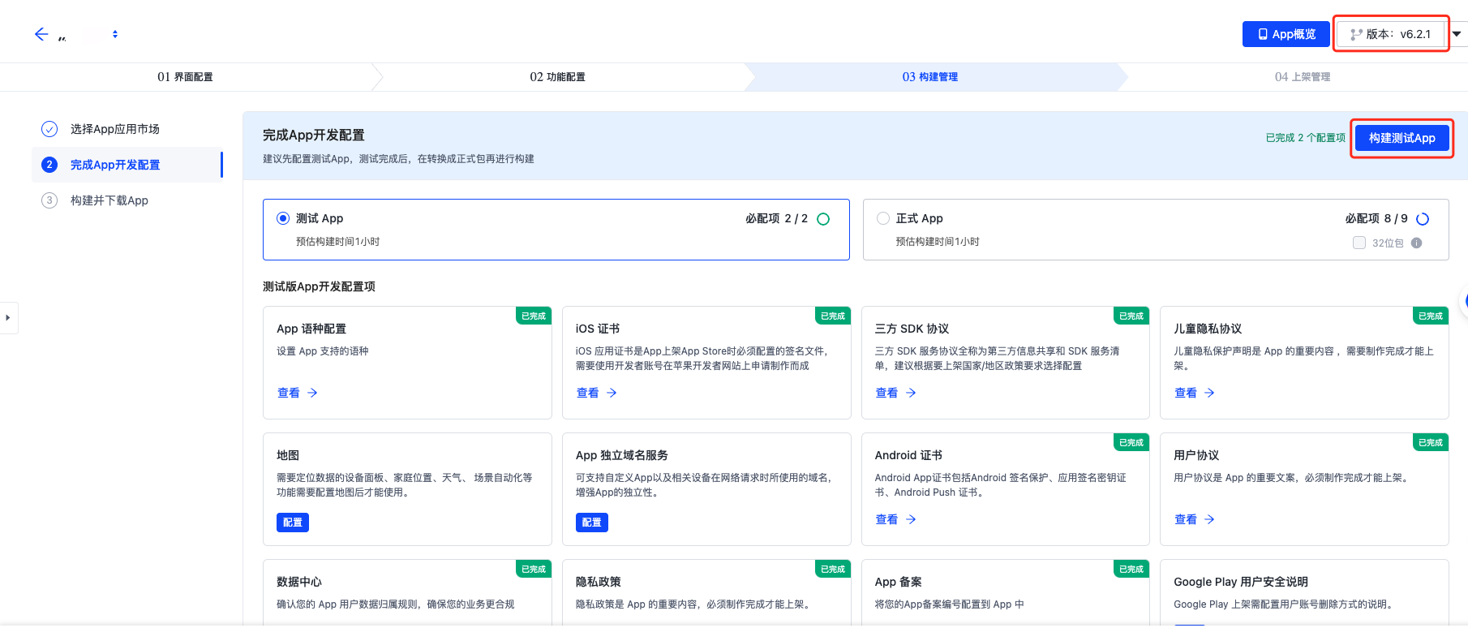Click 已完成 badge on 隐私政策 card
Viewport: 1468px width, 628px height.
point(833,569)
